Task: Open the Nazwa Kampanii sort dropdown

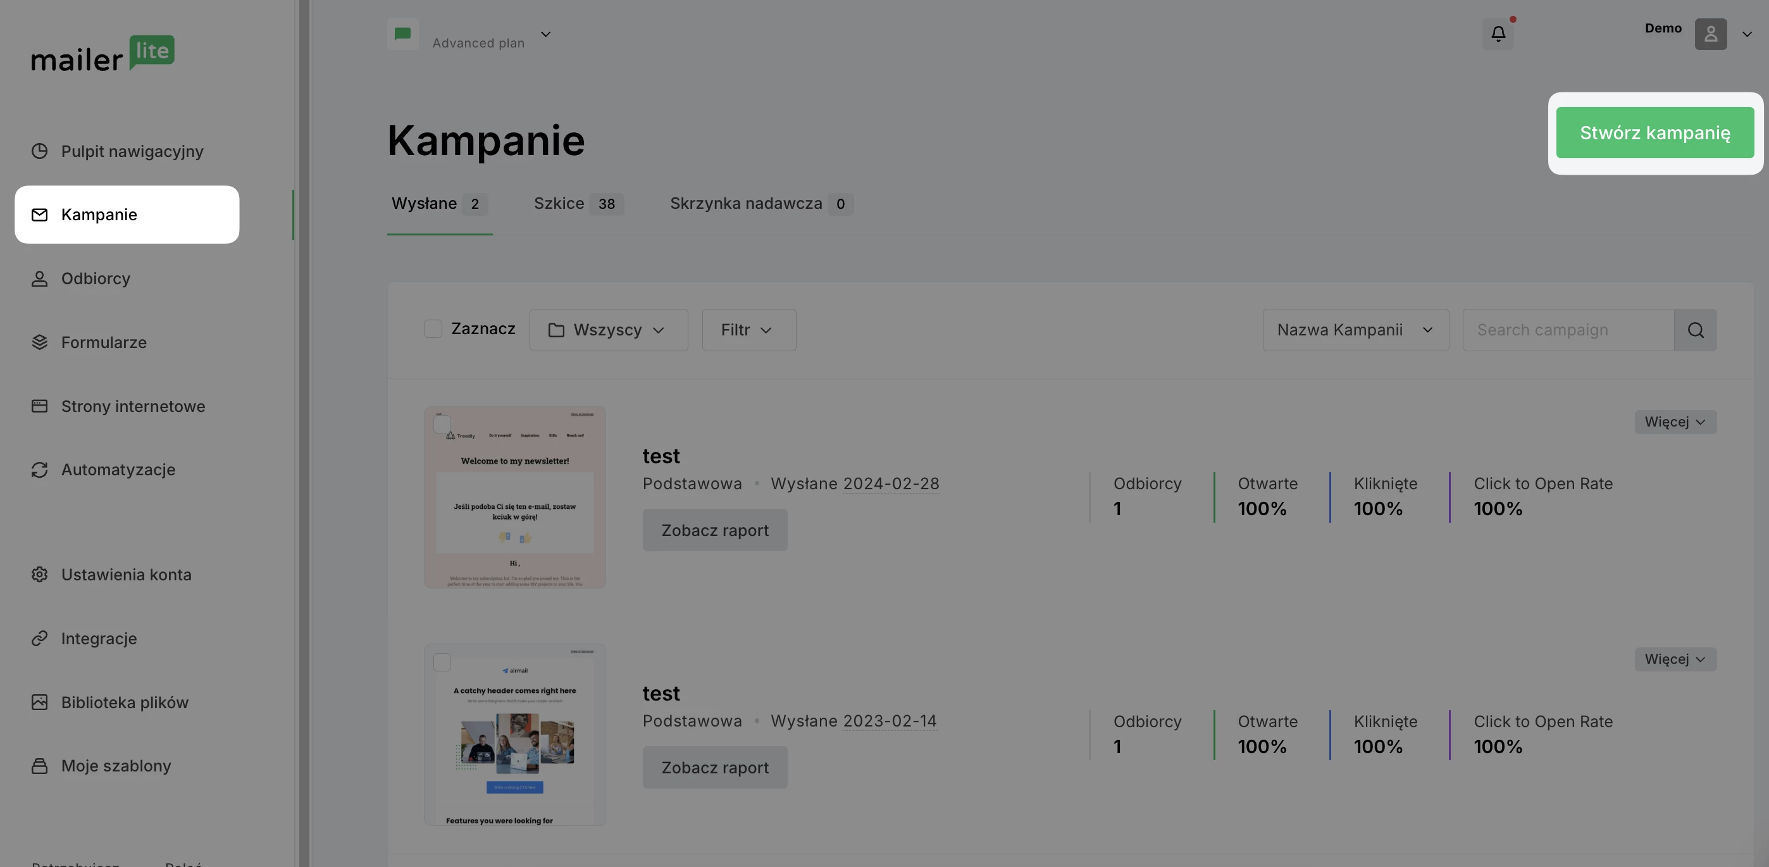Action: (x=1355, y=330)
